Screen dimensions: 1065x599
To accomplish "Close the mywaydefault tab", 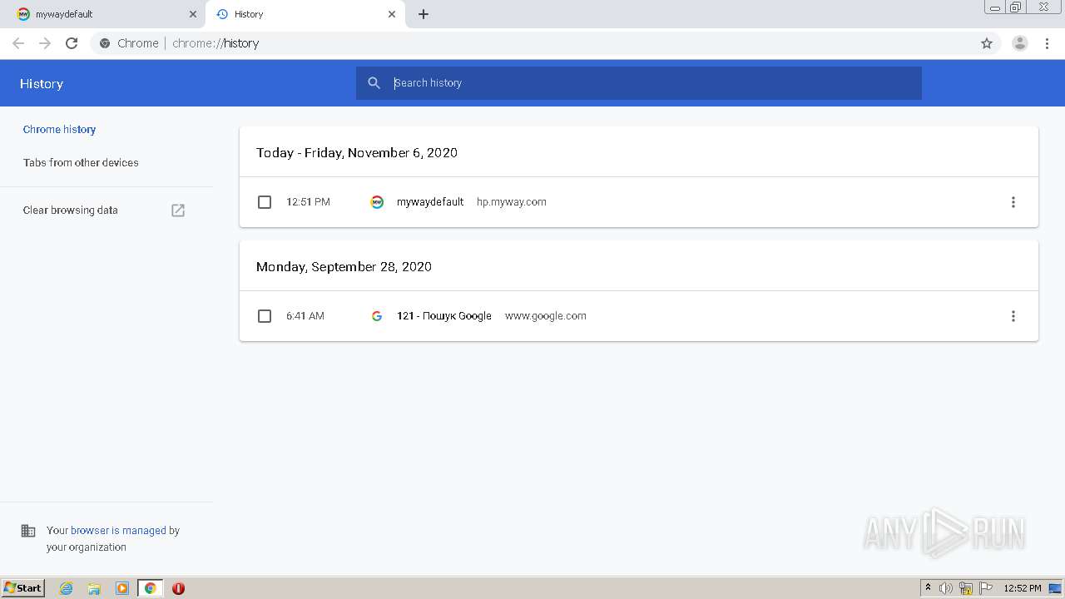I will tap(193, 14).
